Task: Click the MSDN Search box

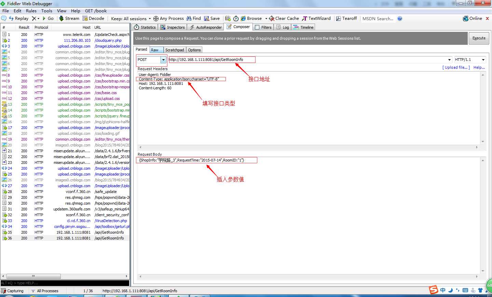Action: pyautogui.click(x=378, y=18)
